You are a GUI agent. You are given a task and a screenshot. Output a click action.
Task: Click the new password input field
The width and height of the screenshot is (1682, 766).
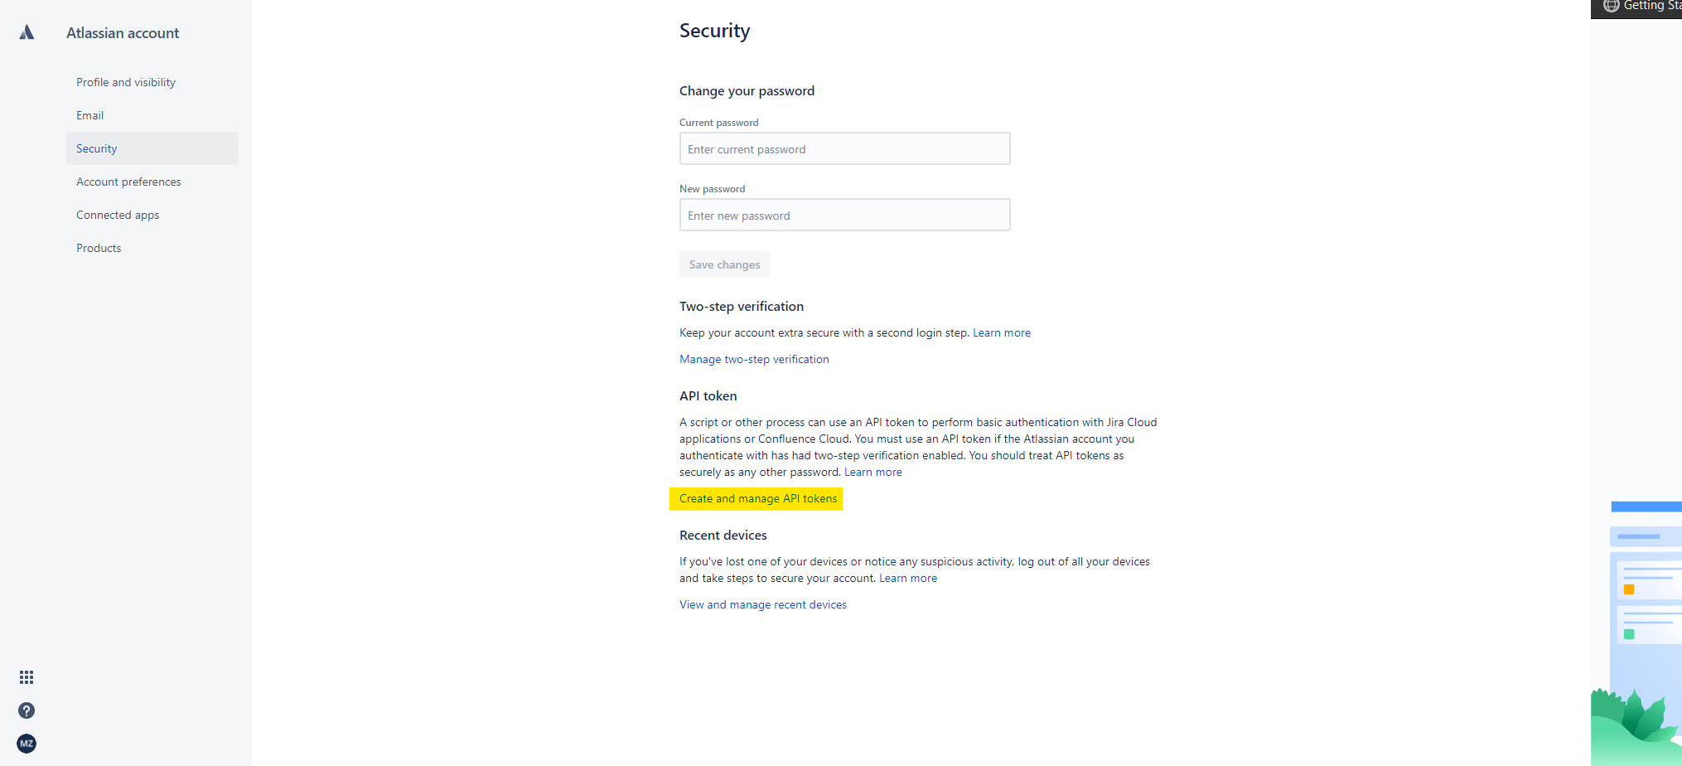(x=844, y=215)
